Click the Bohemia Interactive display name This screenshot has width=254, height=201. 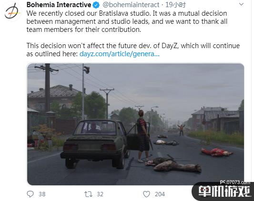click(x=59, y=5)
